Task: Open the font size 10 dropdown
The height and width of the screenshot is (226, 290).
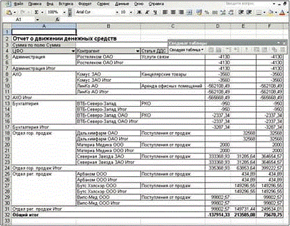Action: [x=131, y=12]
